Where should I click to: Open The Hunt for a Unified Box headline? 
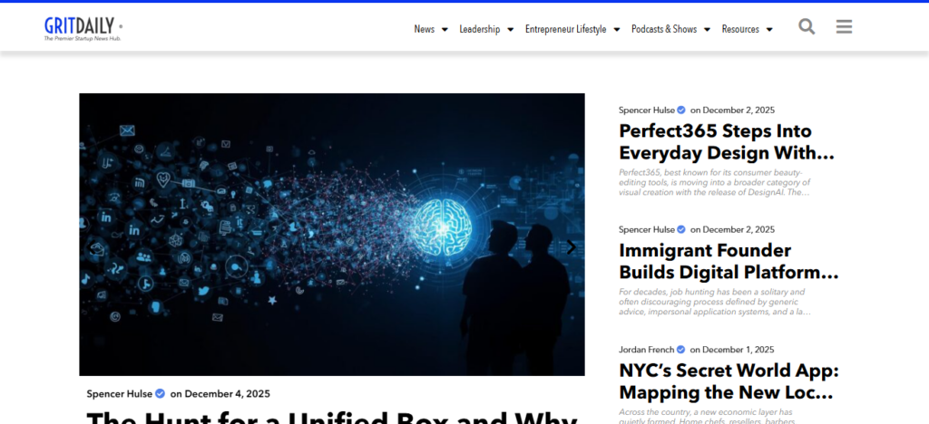pos(331,417)
